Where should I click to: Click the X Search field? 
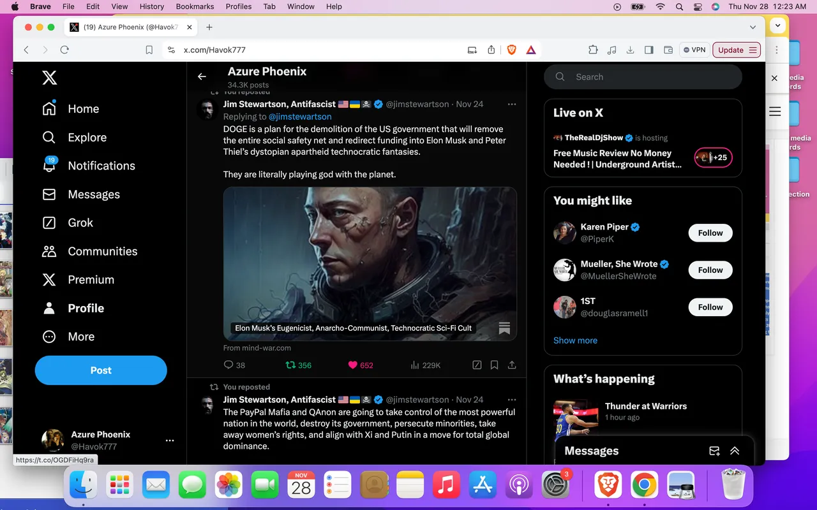click(643, 77)
